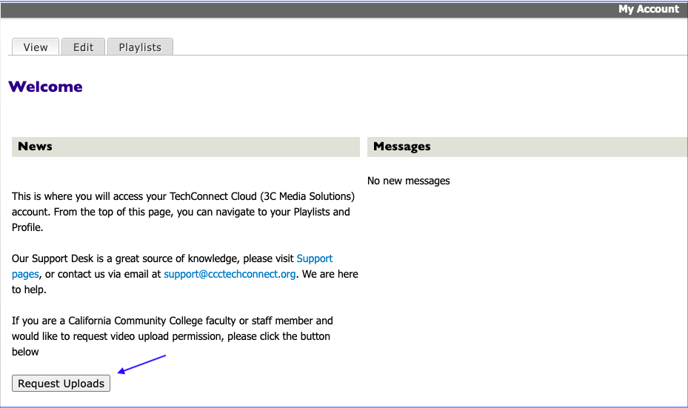688x408 pixels.
Task: Click the dark gray top header bar
Action: [296, 10]
